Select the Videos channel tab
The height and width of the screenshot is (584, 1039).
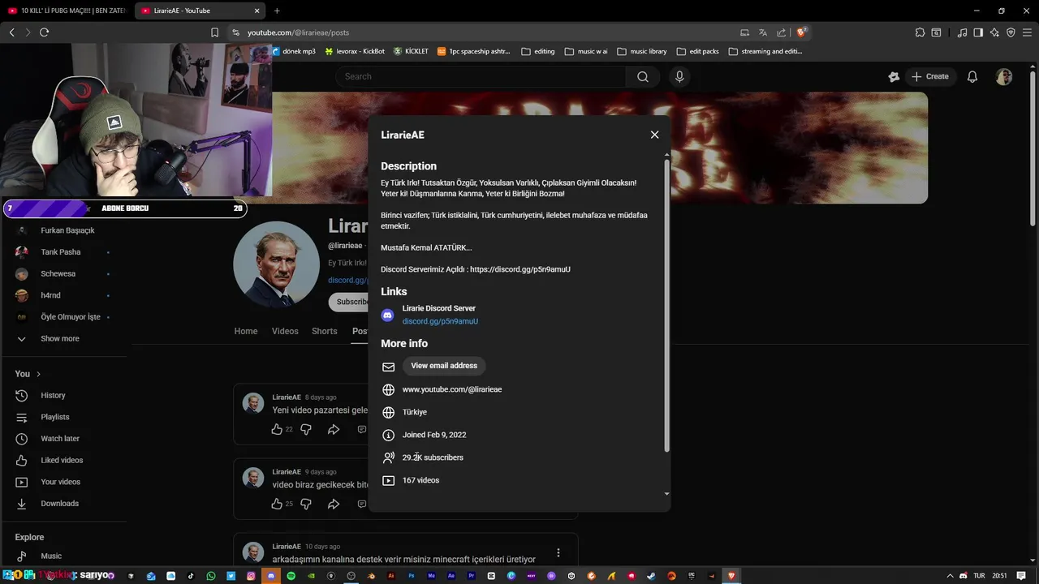coord(285,331)
